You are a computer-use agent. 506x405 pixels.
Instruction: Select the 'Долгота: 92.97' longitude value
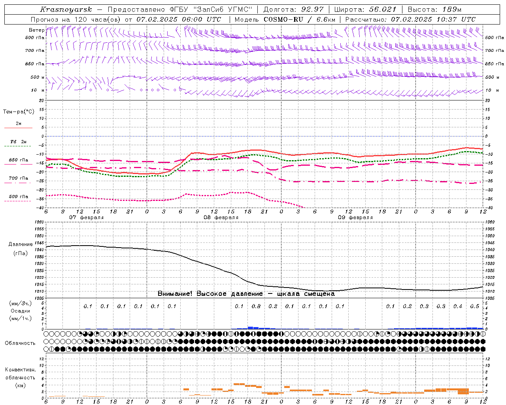293,9
